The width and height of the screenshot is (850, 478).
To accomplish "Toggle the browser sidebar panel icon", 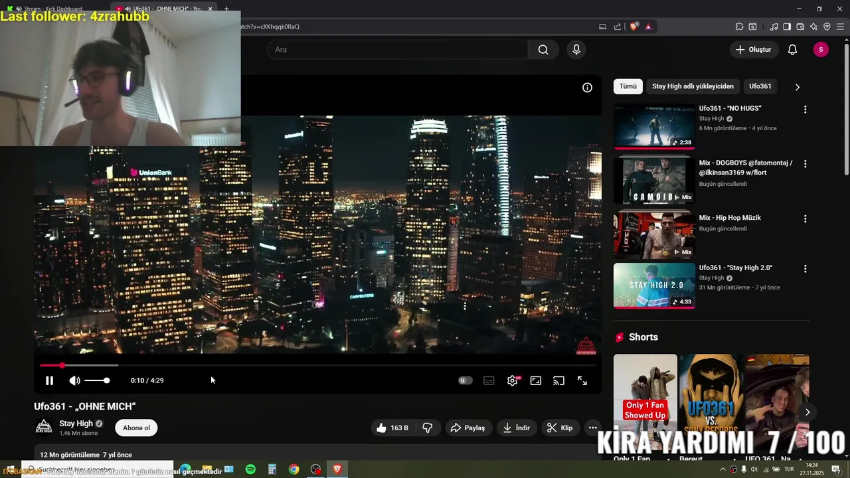I will coord(787,27).
